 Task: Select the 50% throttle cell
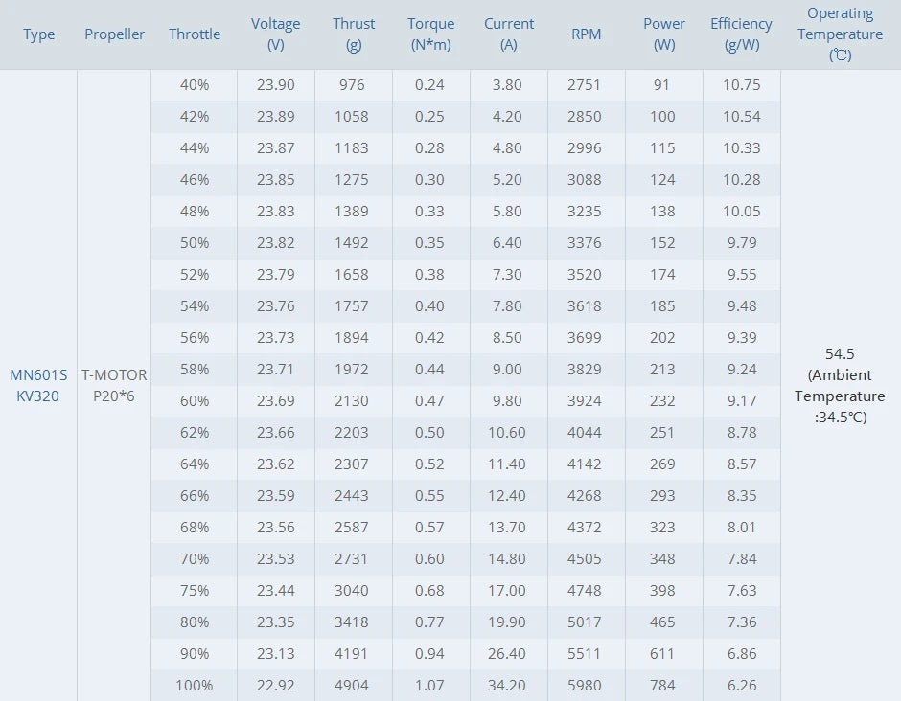pos(195,243)
